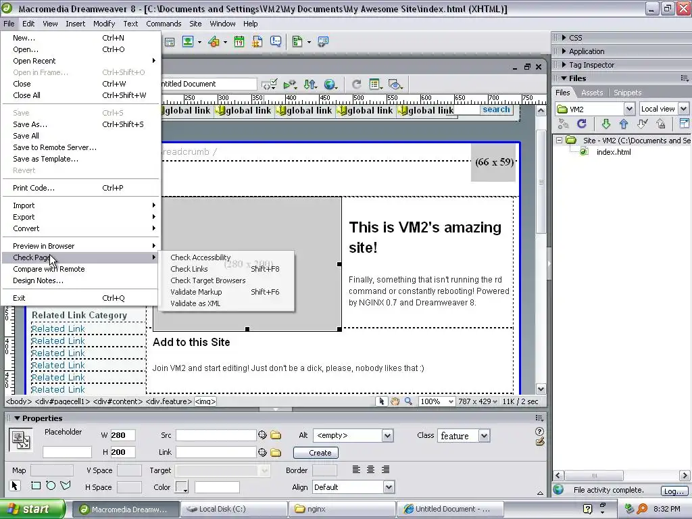Collapse the Site - VM2 tree node
Viewport: 692px width, 519px height.
(559, 141)
